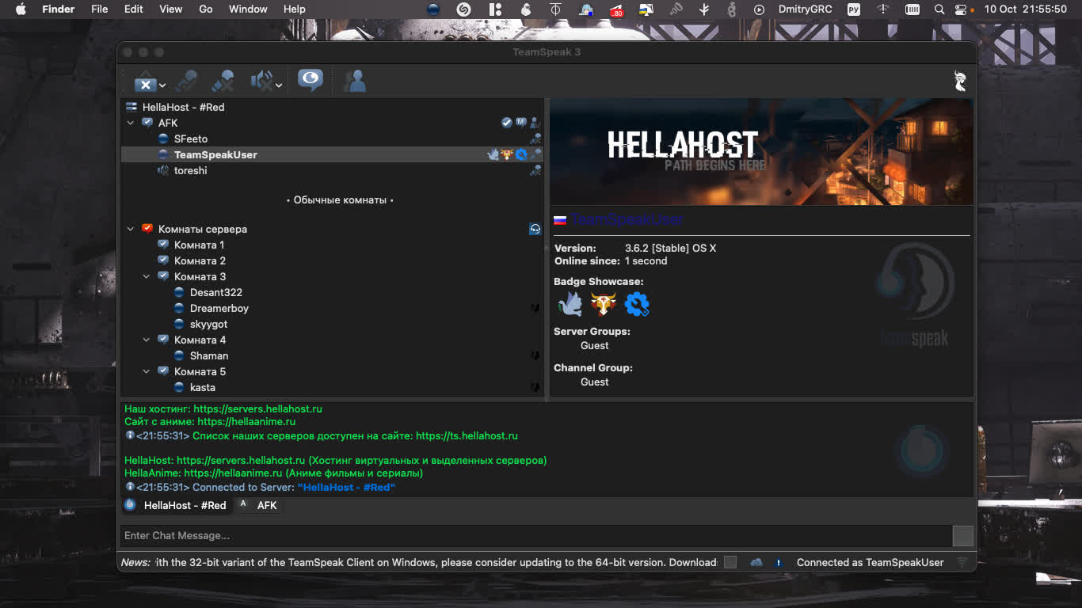1082x608 pixels.
Task: Toggle channel subscription eye icon
Action: coord(310,80)
